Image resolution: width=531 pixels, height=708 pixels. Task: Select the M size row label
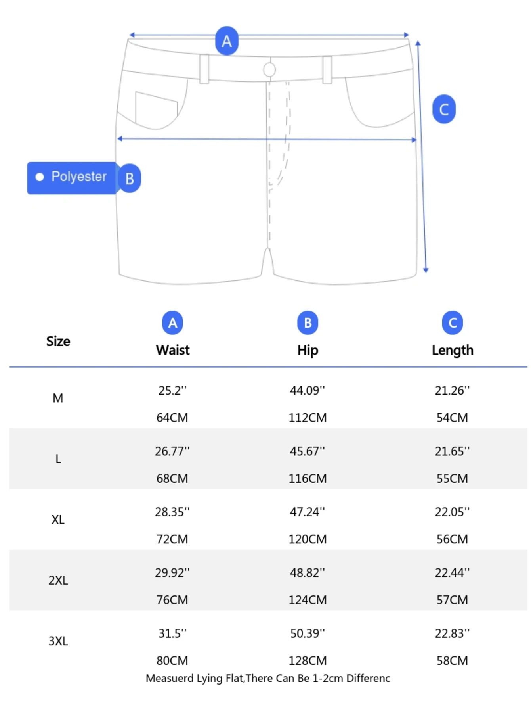[58, 398]
